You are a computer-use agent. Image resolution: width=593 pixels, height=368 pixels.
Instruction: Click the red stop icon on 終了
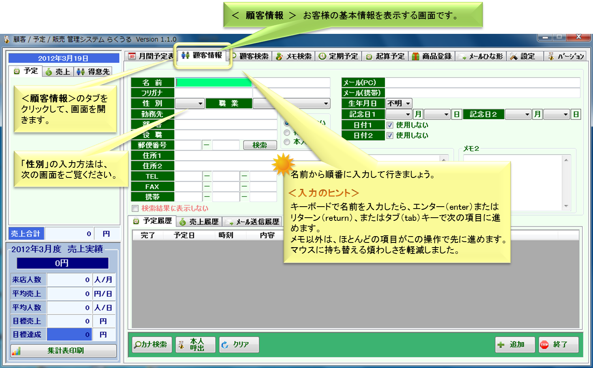[x=544, y=345]
